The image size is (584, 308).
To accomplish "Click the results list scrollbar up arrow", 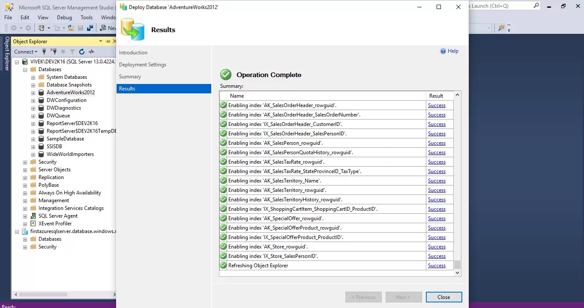I will (457, 95).
